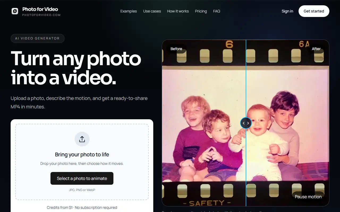Click the PHOTOFORVIDEO.COM subtitle text
The image size is (340, 212).
coord(41,15)
